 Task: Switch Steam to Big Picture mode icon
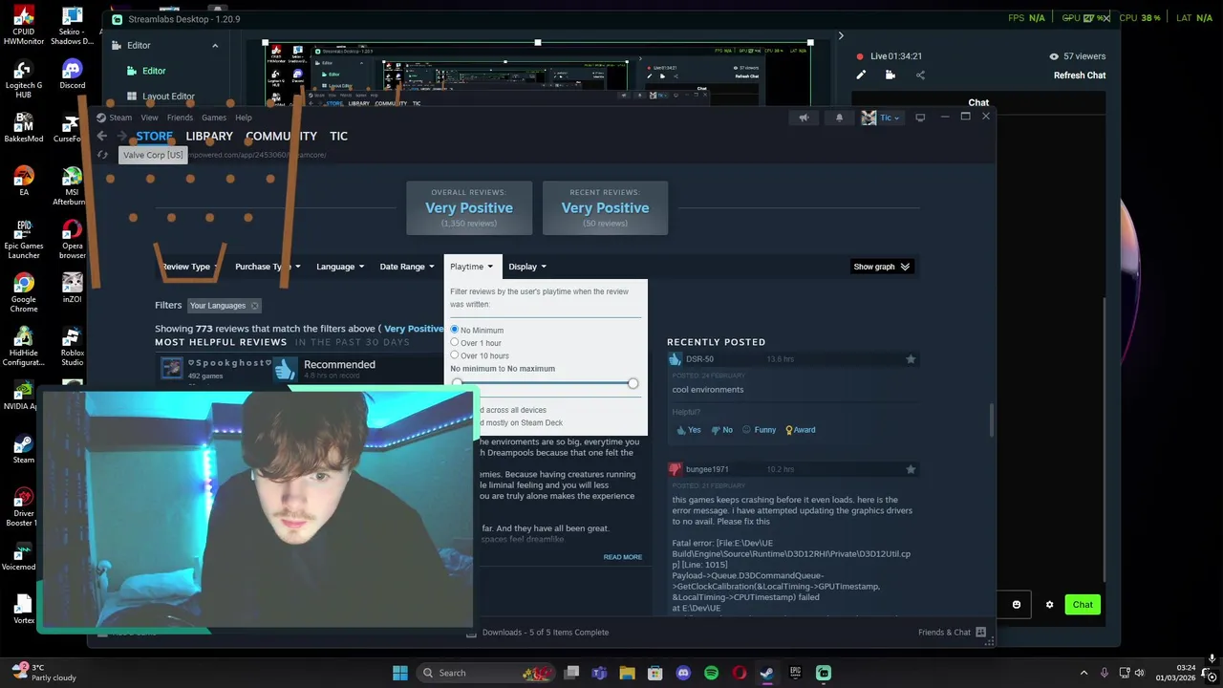click(920, 118)
